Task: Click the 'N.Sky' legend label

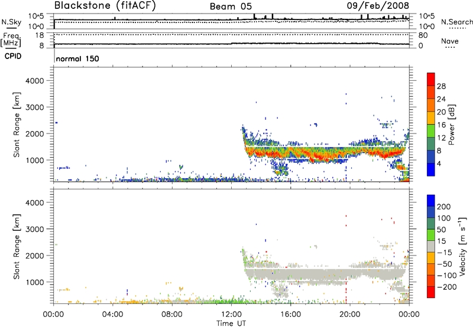Action: (x=11, y=22)
